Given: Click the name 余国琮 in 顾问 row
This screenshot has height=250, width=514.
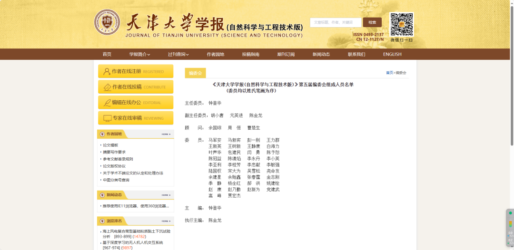Looking at the screenshot, I should [215, 128].
